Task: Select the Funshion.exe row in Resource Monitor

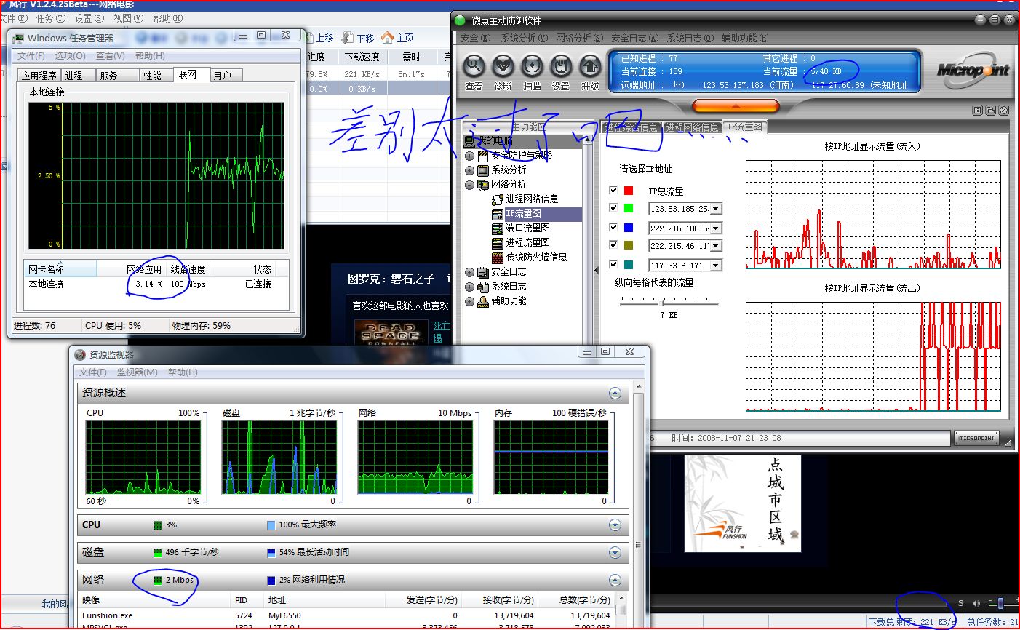Action: pos(346,615)
